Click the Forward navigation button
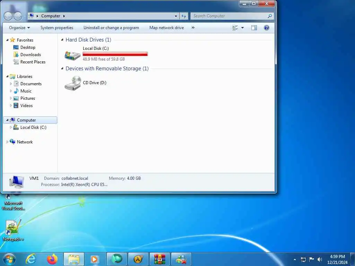The image size is (355, 266). (x=18, y=16)
